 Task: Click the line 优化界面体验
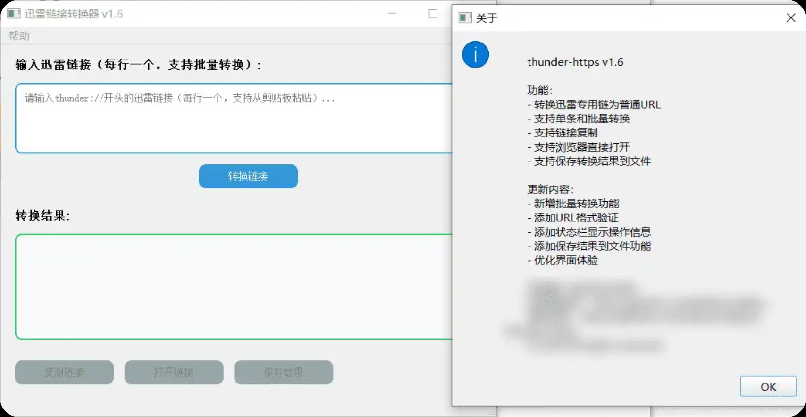point(563,260)
